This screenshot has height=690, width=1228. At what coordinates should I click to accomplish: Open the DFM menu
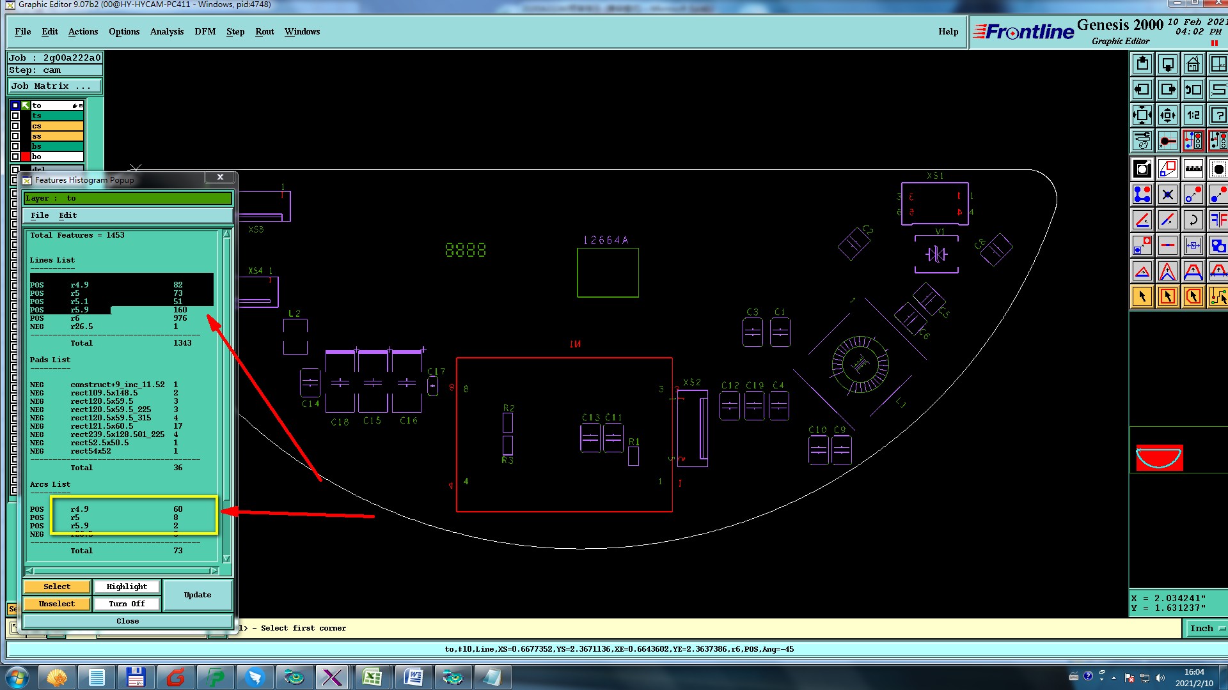[x=205, y=31]
